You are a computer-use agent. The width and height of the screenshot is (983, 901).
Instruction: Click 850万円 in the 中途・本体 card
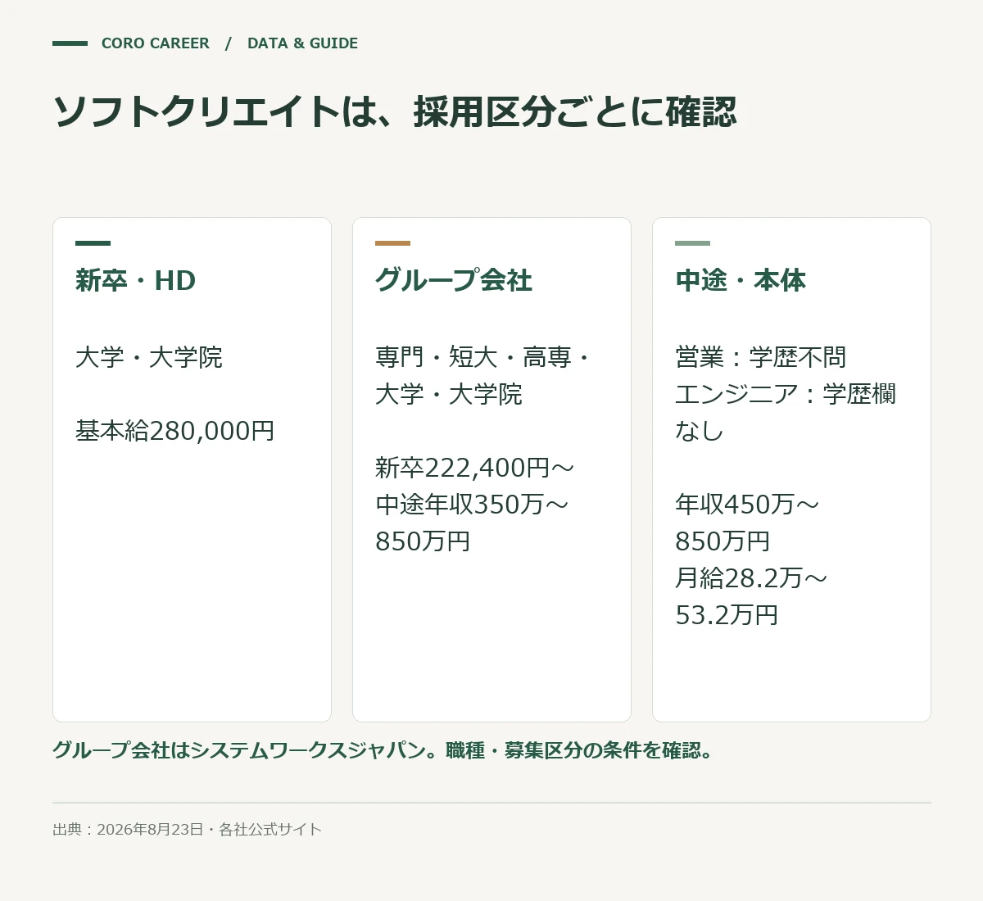(x=723, y=541)
